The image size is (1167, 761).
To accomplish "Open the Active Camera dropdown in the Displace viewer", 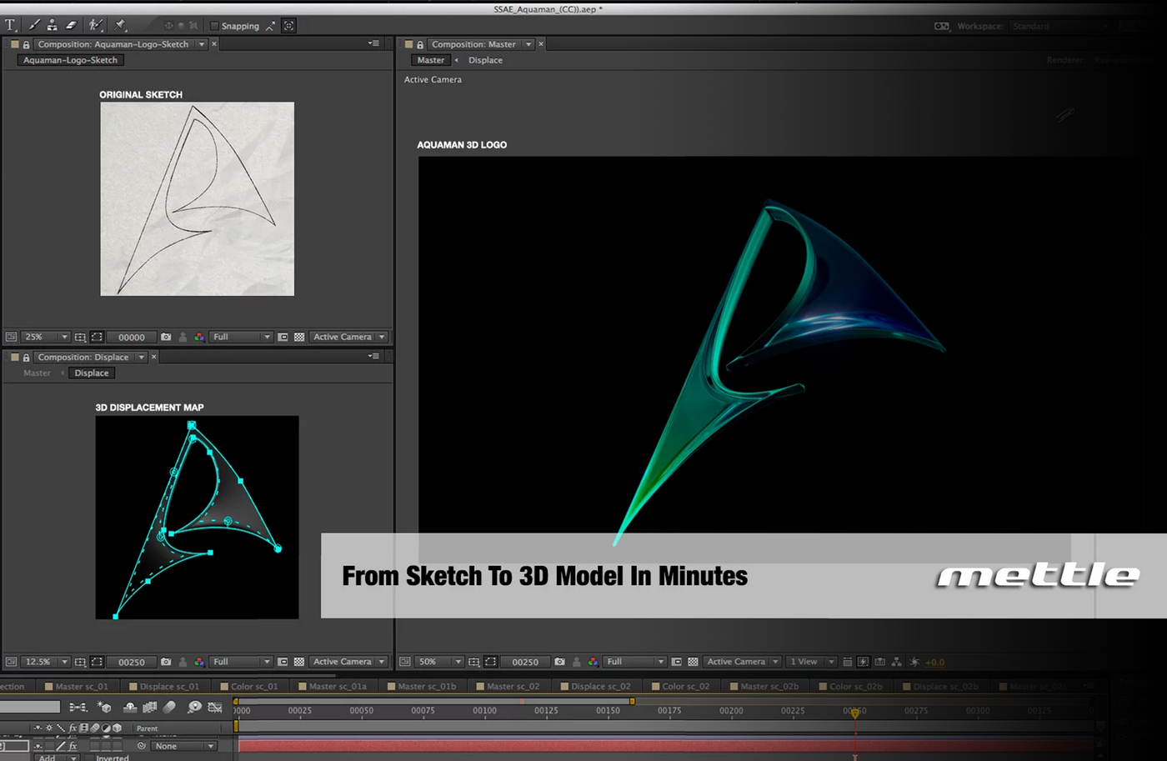I will point(348,662).
